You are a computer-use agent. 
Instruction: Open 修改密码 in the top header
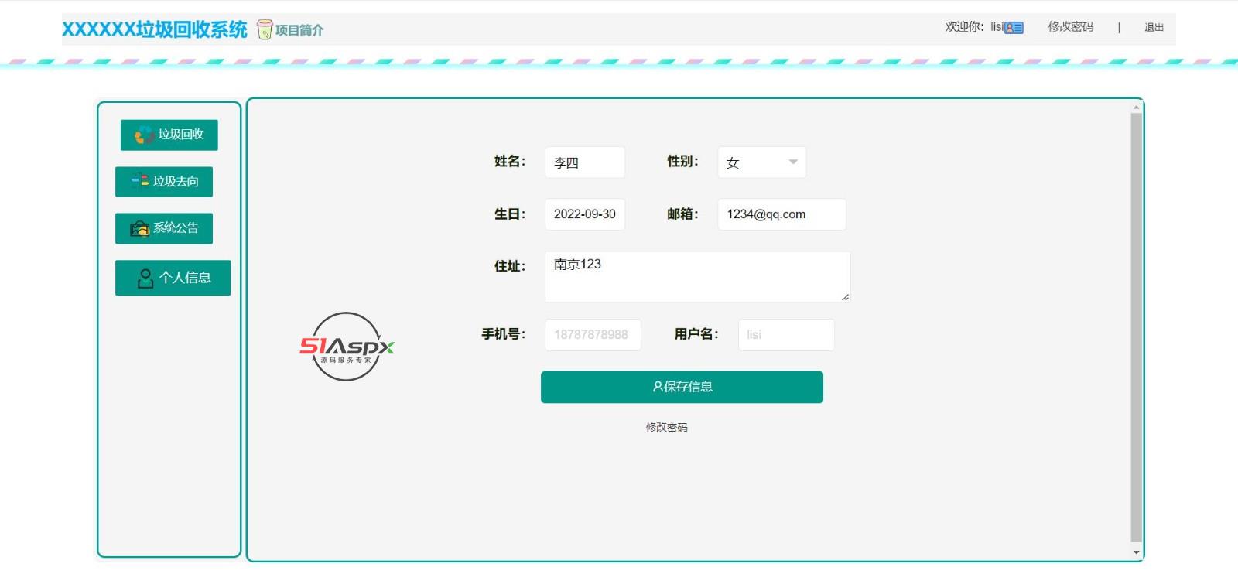(1071, 27)
